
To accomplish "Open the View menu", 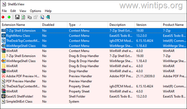I will point(23,11).
